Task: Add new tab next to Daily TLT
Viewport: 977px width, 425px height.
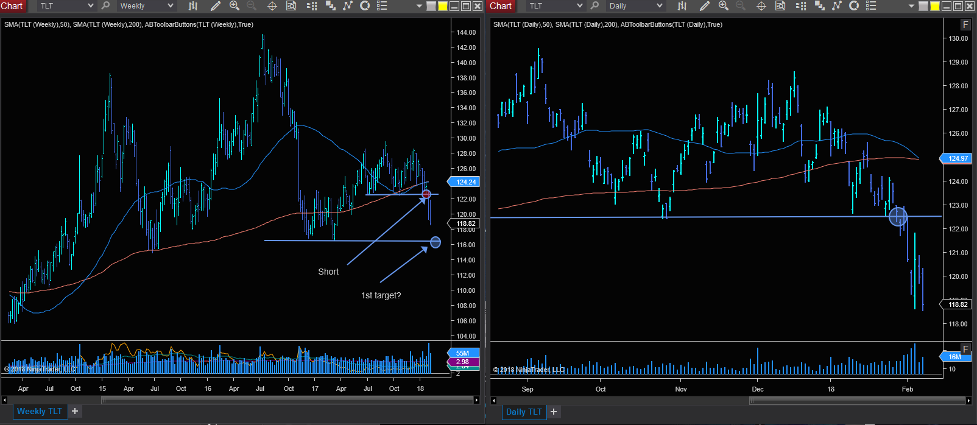Action: 554,412
